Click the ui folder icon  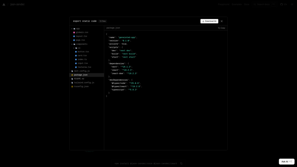pos(76,48)
